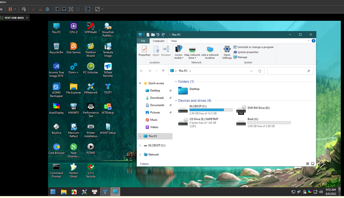
Task: Select Boot (X:) drive item
Action: coord(263,123)
